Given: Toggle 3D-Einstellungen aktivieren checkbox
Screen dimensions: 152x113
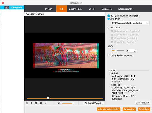Looking at the screenshot, I should click(x=109, y=16).
